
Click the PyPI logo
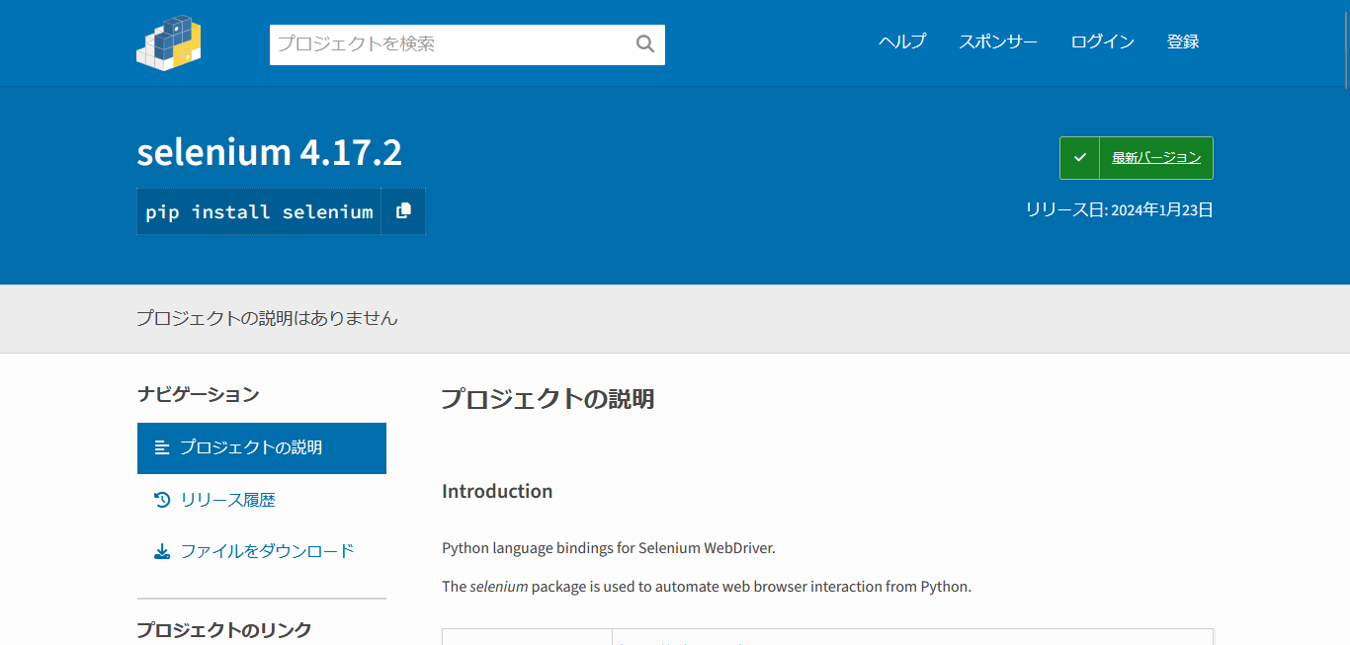168,42
